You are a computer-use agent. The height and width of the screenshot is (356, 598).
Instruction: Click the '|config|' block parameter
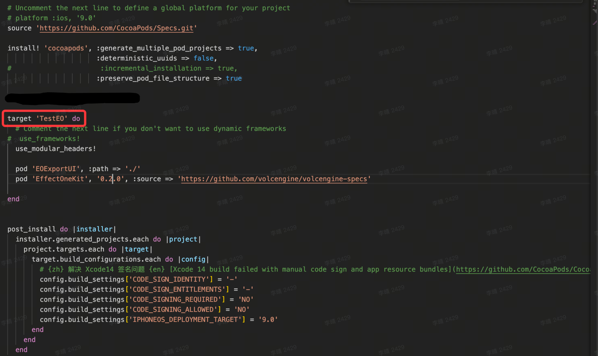pyautogui.click(x=193, y=259)
